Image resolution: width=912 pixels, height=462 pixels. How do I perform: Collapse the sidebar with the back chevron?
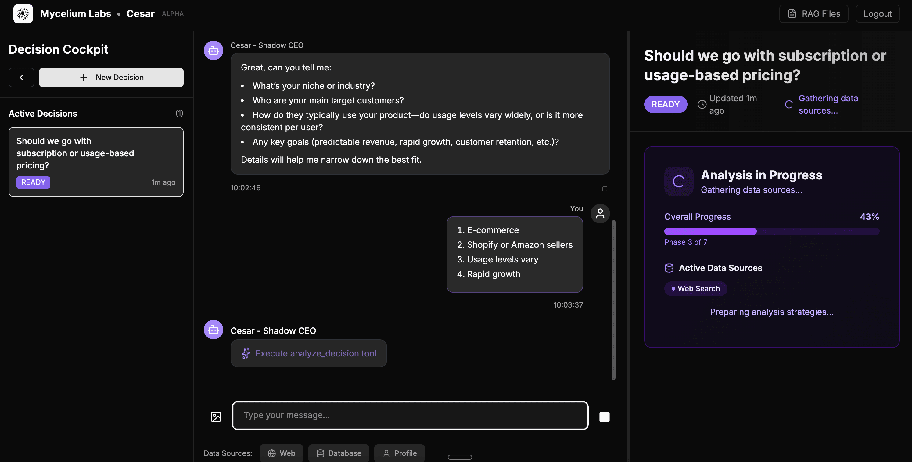(x=21, y=77)
